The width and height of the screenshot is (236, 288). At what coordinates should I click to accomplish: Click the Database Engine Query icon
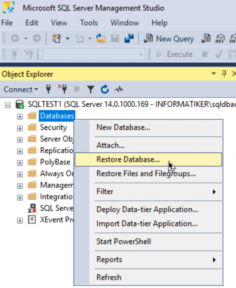click(206, 39)
